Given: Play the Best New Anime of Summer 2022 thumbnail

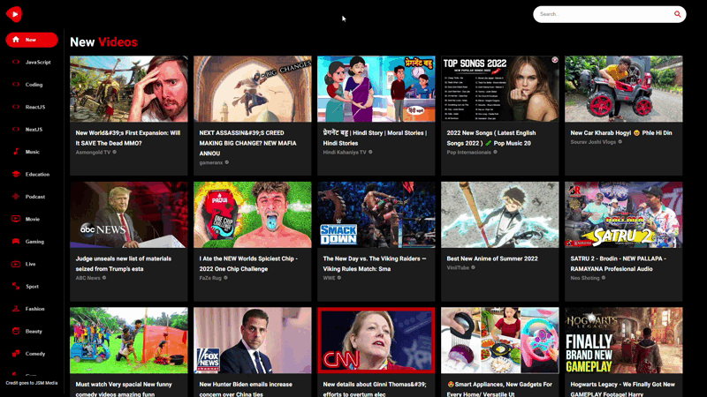Looking at the screenshot, I should click(x=499, y=214).
